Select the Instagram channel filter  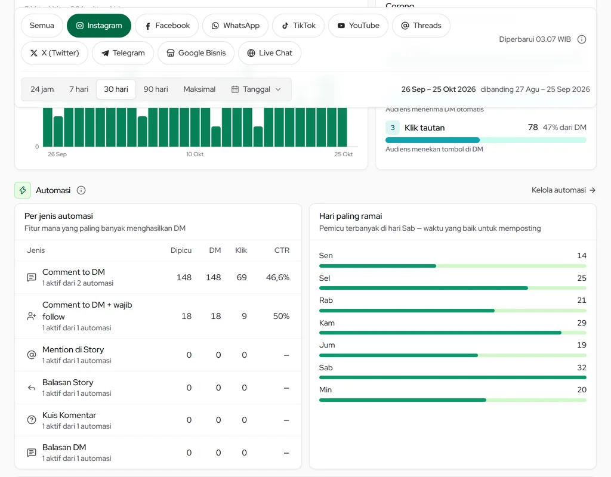pos(99,26)
